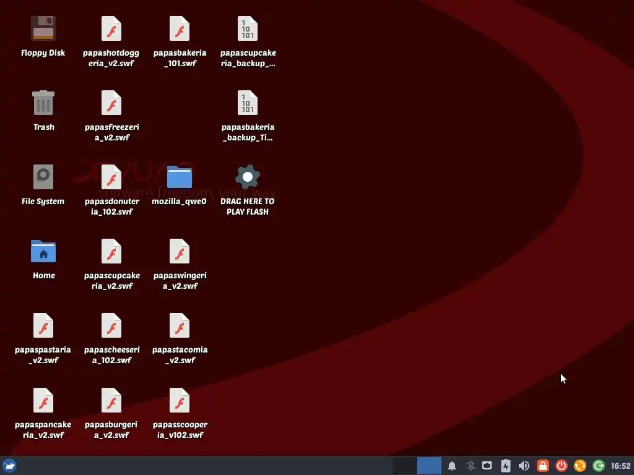This screenshot has height=475, width=634.
Task: Open the Xfce applications menu button
Action: [9, 466]
